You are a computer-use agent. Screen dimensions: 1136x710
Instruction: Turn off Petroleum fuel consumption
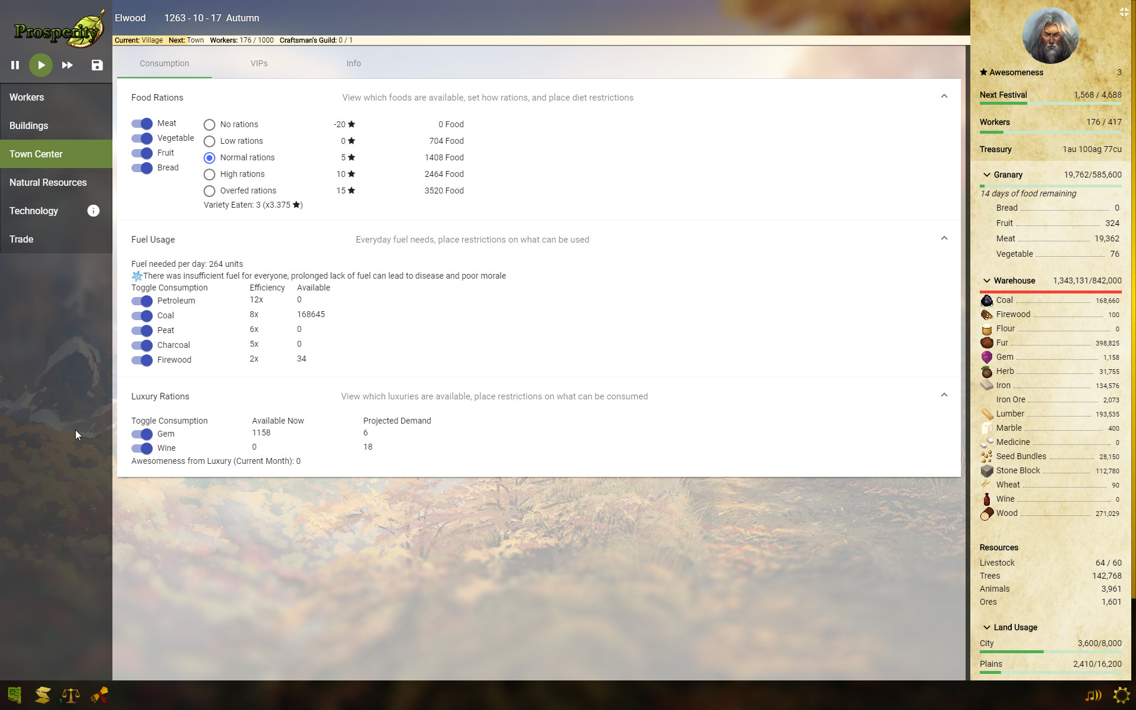coord(142,301)
